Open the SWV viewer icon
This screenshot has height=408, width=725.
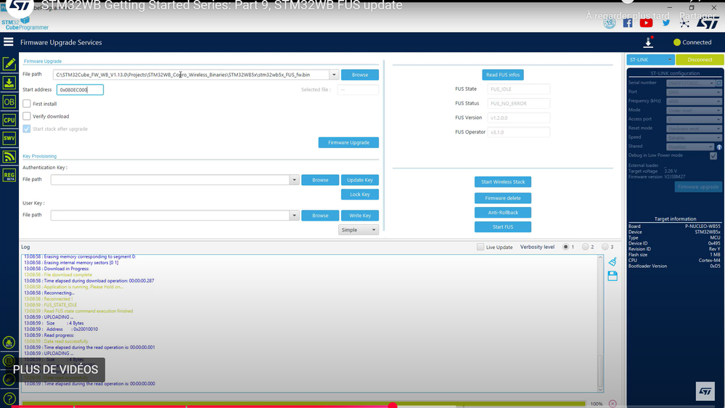9,139
